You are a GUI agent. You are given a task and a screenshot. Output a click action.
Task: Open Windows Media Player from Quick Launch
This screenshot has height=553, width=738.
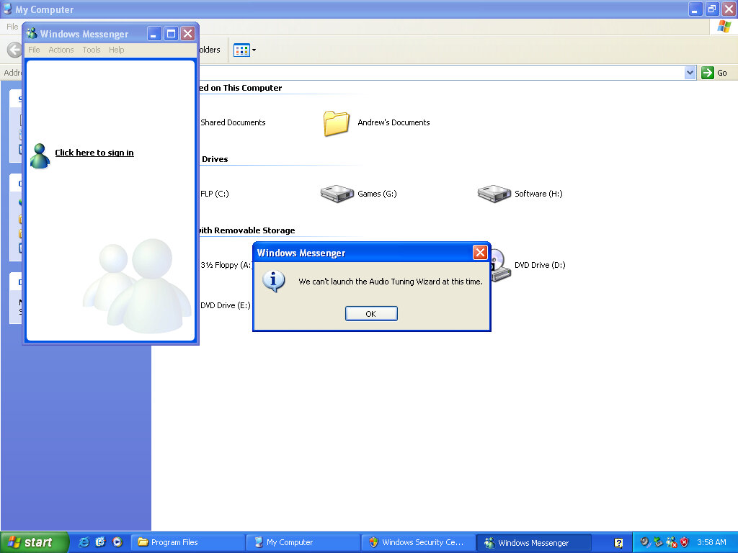coord(117,542)
